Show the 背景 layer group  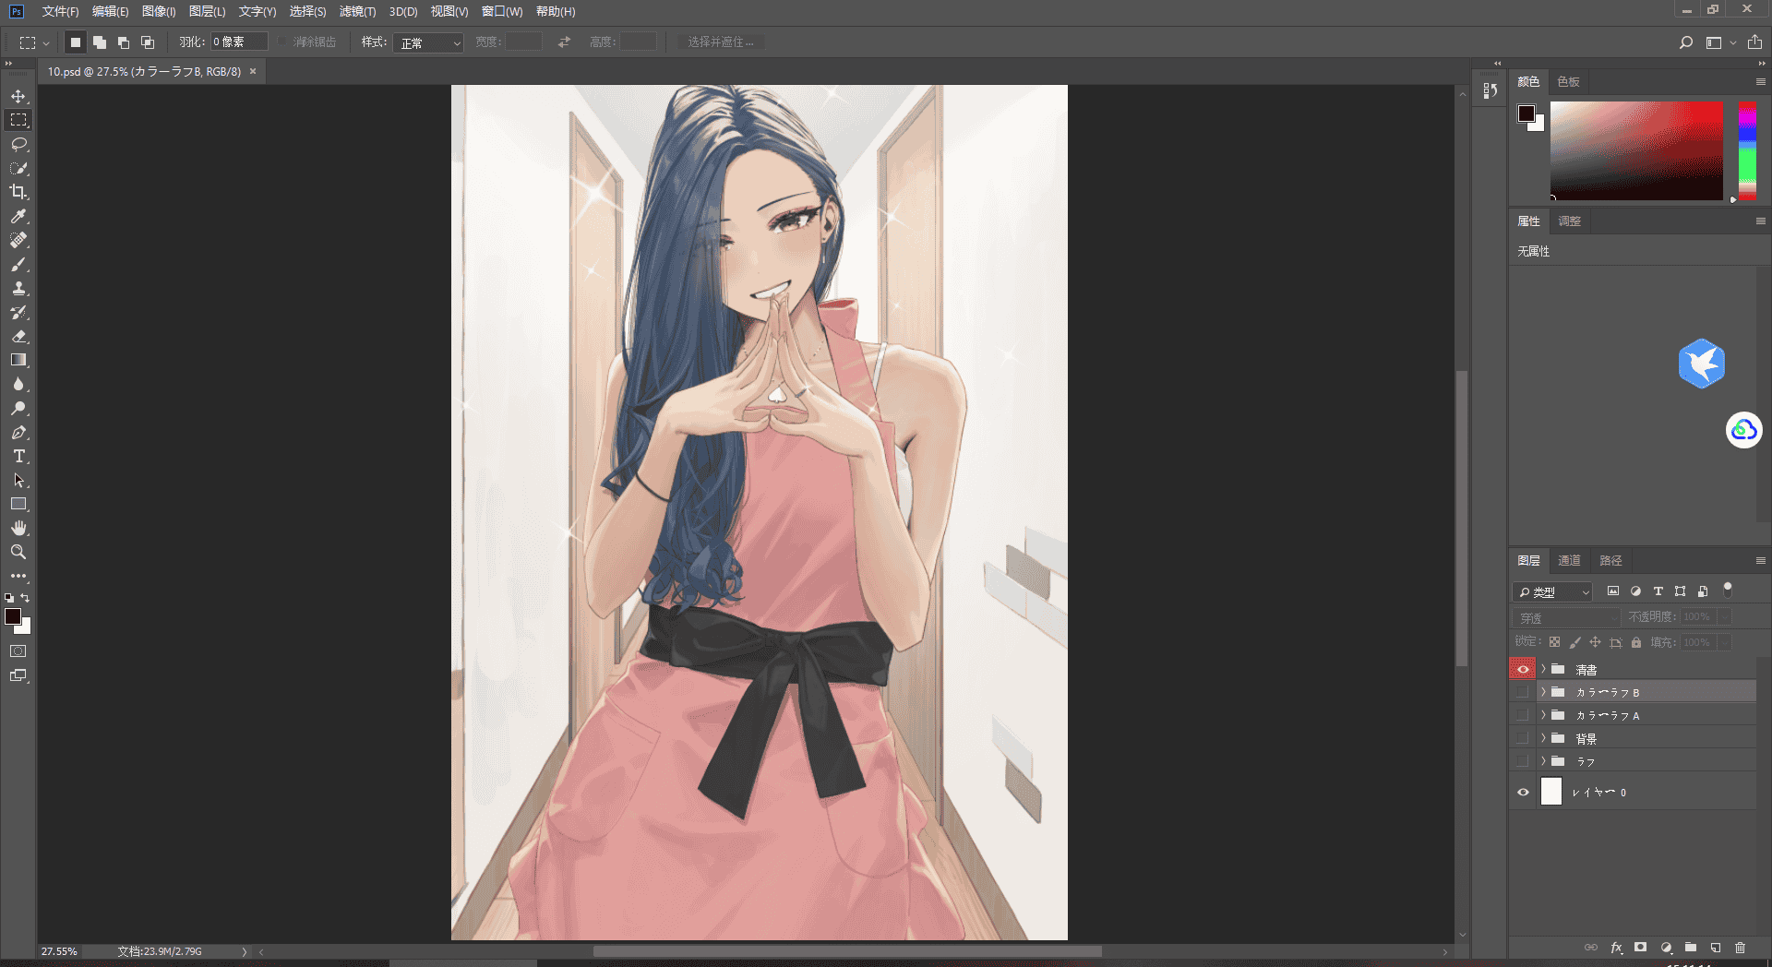click(x=1523, y=738)
